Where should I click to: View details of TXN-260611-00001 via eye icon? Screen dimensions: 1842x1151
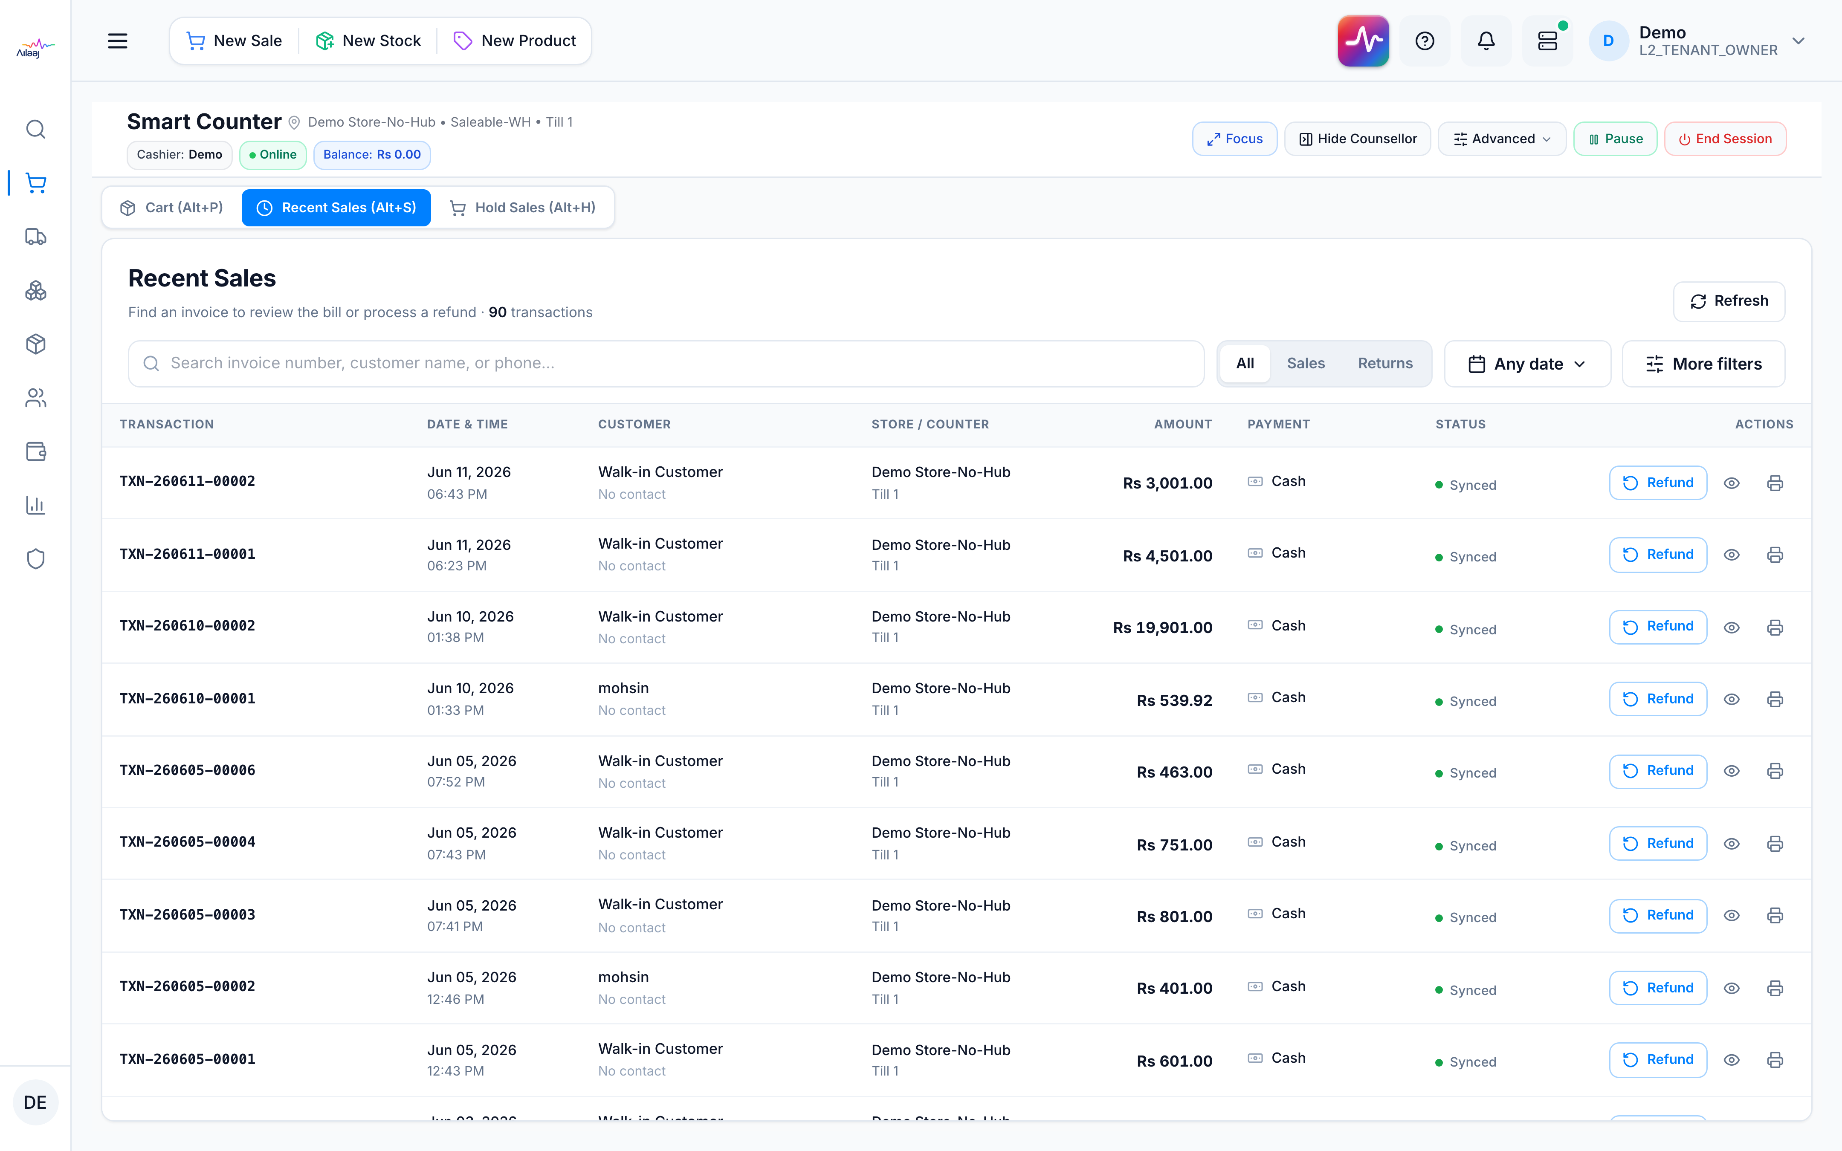point(1732,555)
